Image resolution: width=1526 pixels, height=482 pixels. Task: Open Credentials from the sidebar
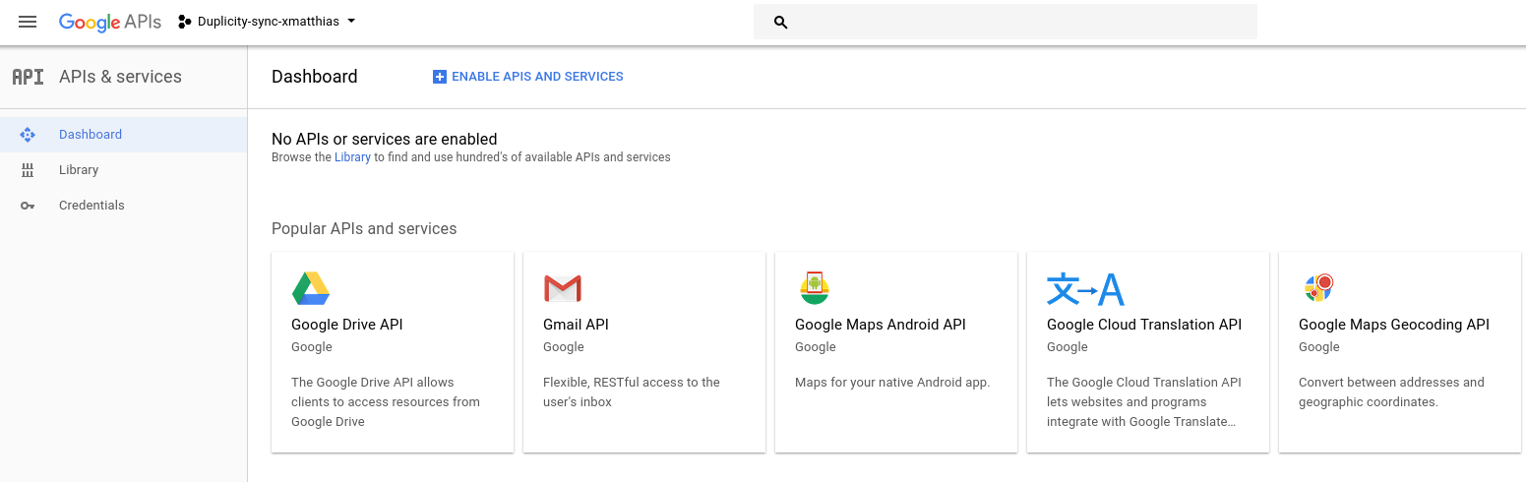123,206
